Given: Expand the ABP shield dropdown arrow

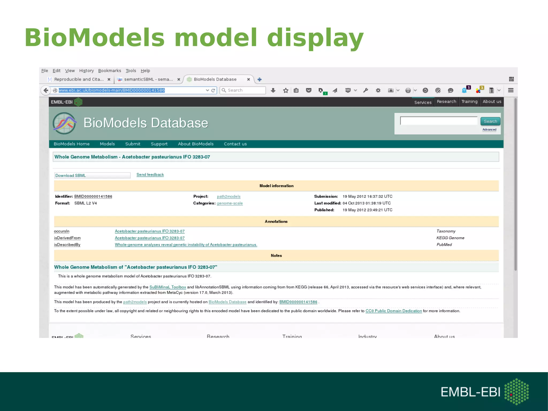Looking at the screenshot, I should (355, 90).
